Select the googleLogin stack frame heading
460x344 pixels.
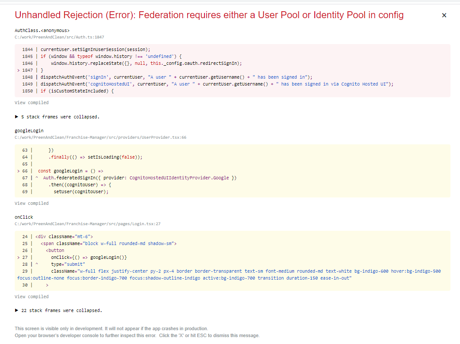29,131
